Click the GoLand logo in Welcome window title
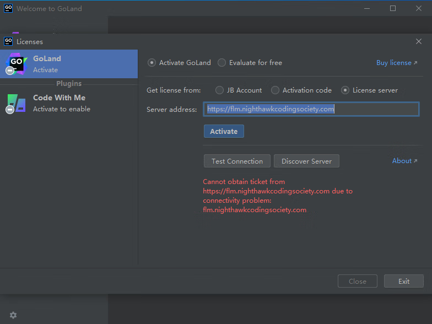 8,8
